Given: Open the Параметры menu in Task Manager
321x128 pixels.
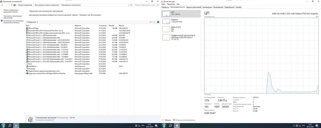Looking at the screenshot, I should pyautogui.click(x=171, y=4).
